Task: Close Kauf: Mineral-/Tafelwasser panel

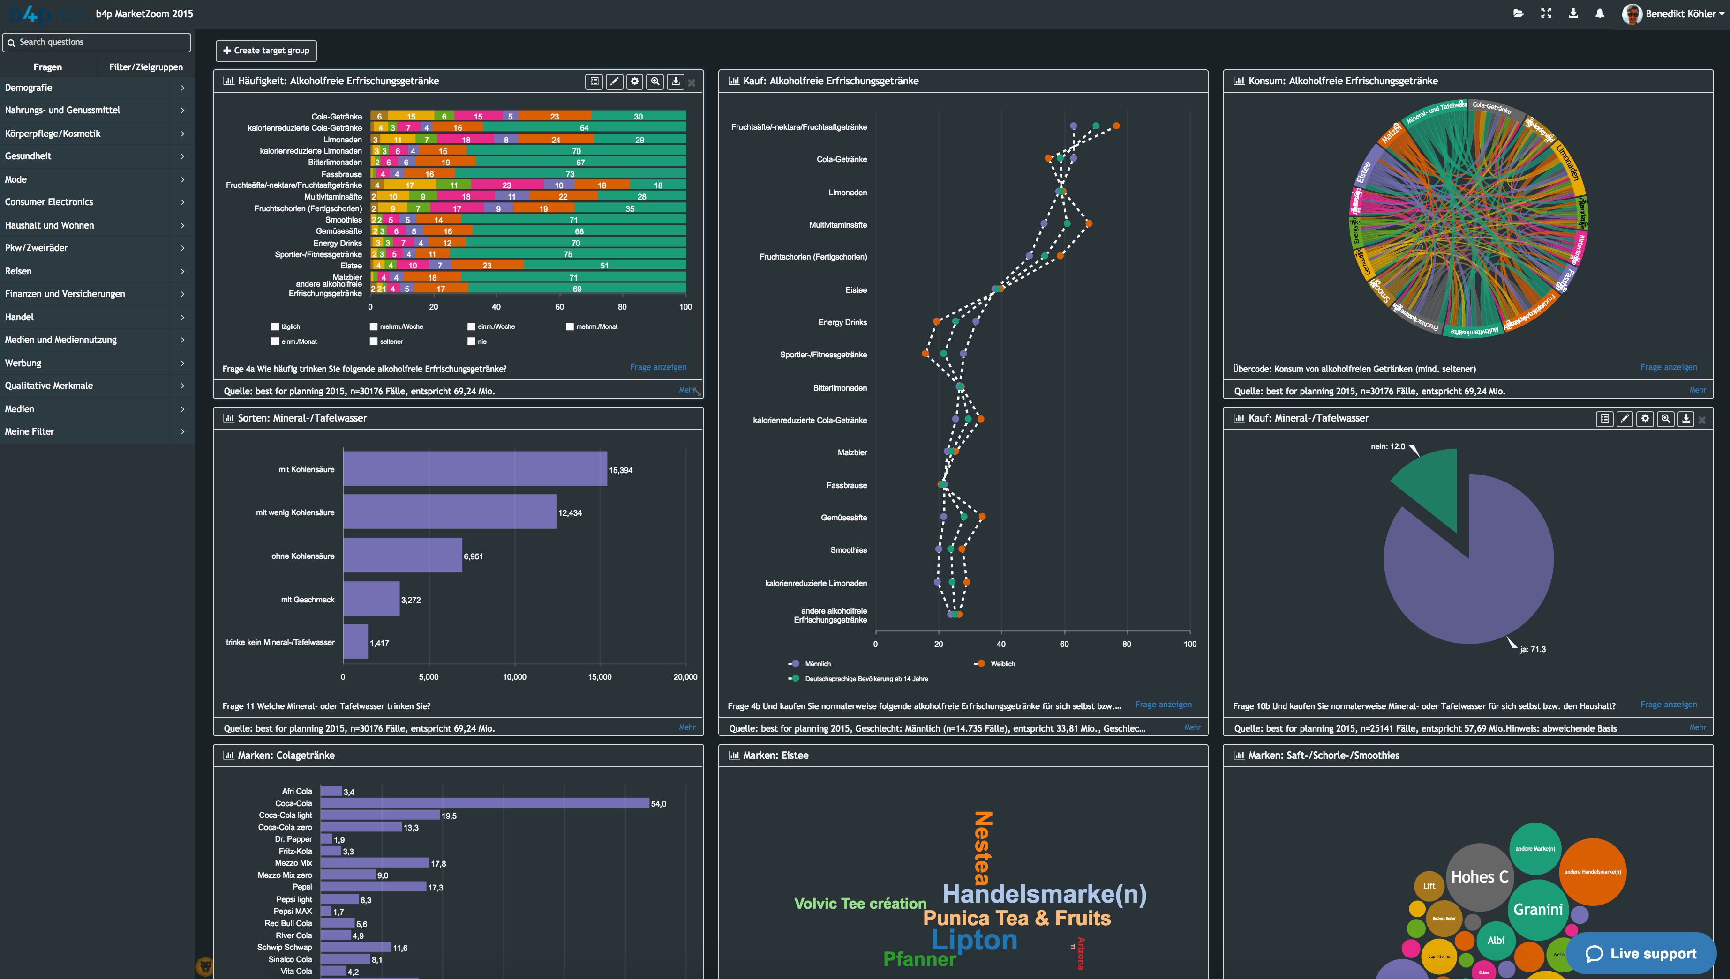Action: click(x=1702, y=420)
